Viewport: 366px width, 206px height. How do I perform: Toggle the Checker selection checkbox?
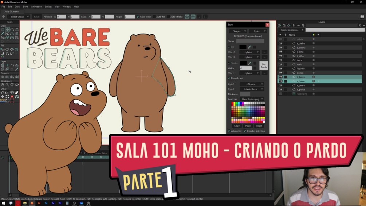coord(245,131)
